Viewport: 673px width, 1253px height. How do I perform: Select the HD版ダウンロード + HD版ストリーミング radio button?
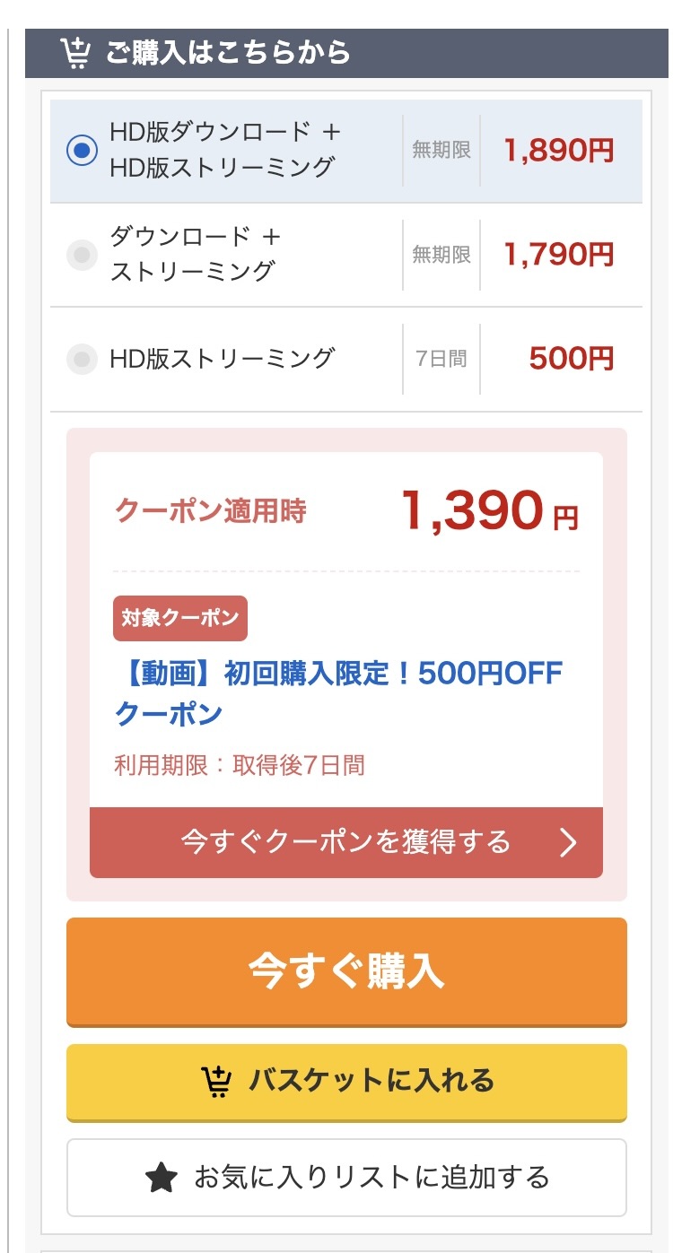pyautogui.click(x=83, y=150)
